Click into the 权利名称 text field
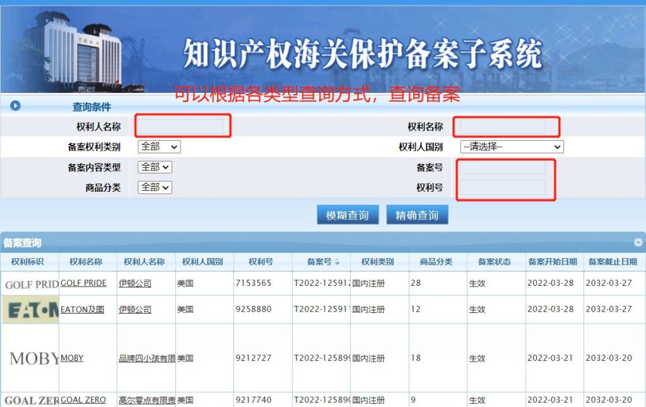This screenshot has height=407, width=646. [x=503, y=127]
